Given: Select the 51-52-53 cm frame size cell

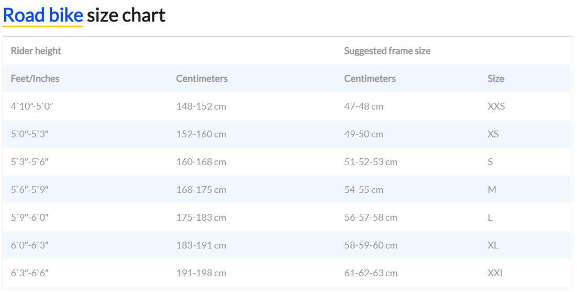Looking at the screenshot, I should click(371, 162).
